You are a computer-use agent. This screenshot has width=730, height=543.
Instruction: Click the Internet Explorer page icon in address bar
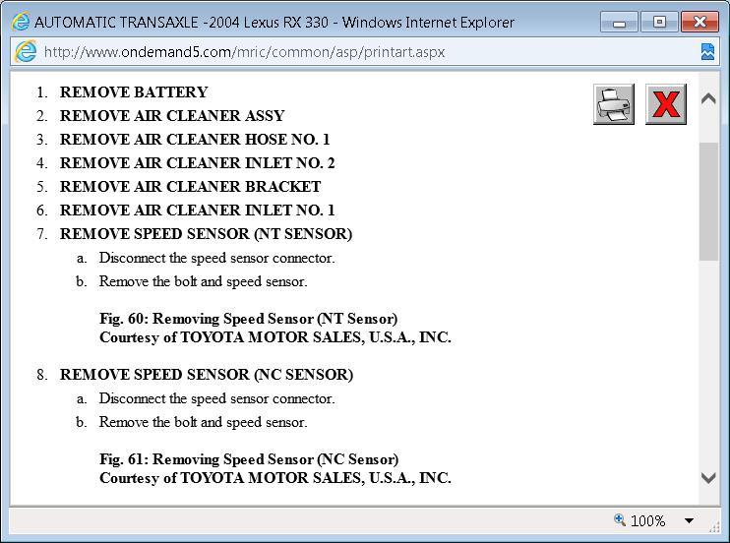(x=26, y=52)
